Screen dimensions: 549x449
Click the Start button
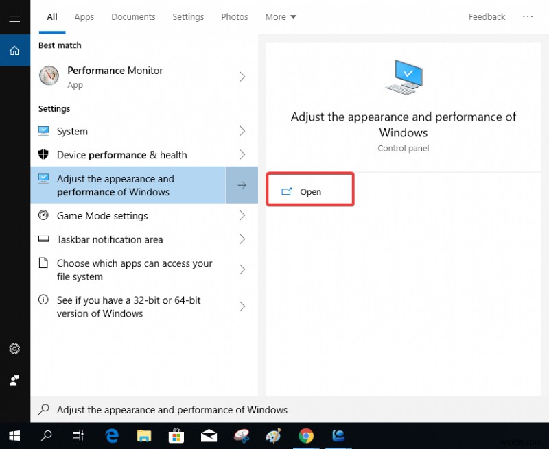point(14,435)
